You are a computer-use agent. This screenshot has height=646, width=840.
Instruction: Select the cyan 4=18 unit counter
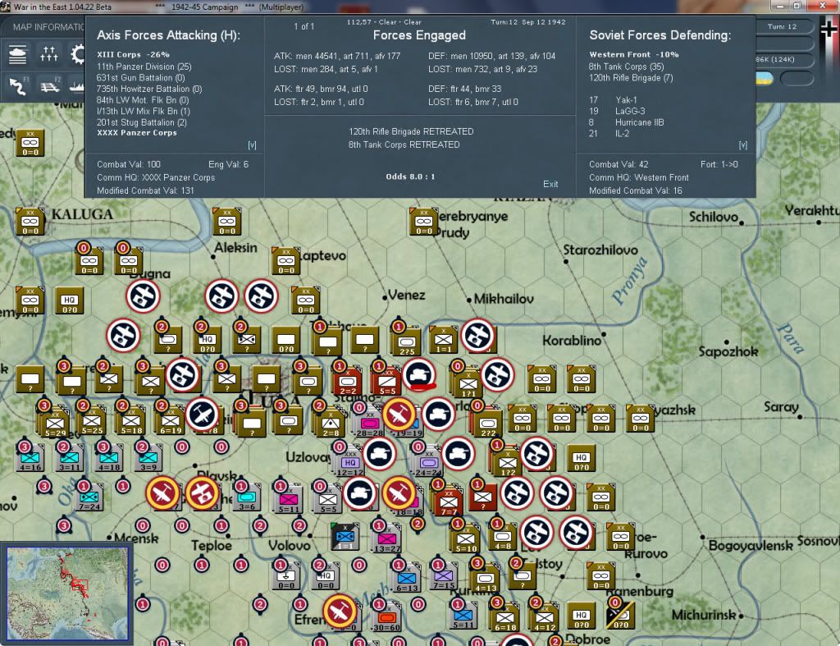[109, 458]
